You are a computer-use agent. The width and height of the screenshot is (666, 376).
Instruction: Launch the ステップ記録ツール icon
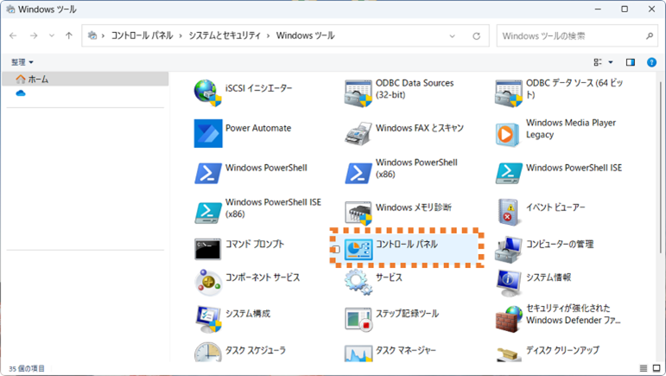358,319
